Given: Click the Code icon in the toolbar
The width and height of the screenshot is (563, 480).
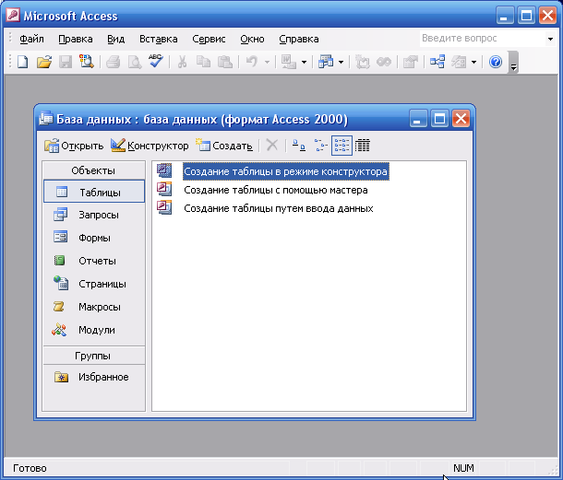Looking at the screenshot, I should [363, 62].
